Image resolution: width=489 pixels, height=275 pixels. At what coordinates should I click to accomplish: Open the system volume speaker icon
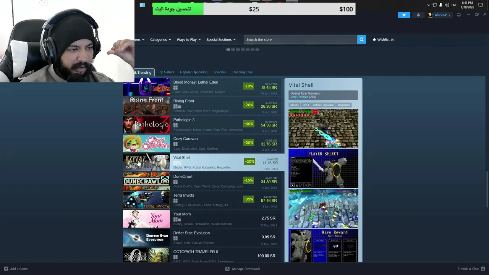[x=447, y=5]
